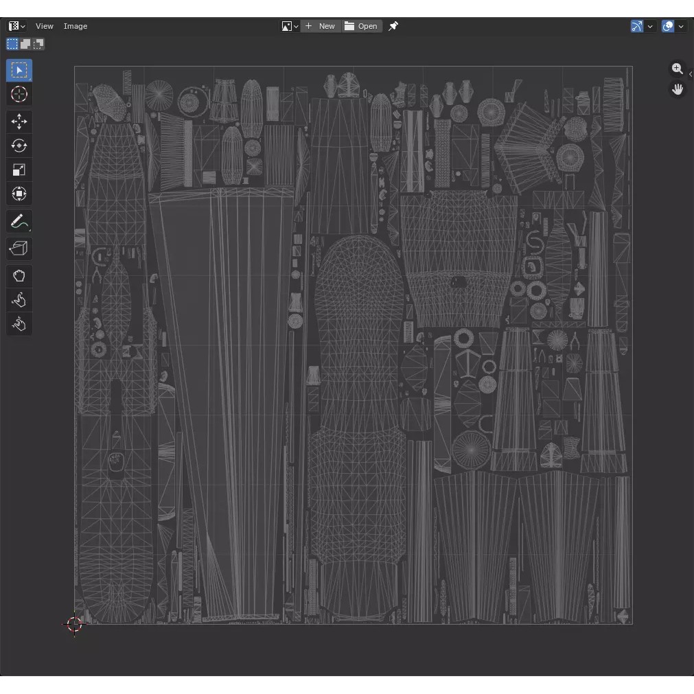Image resolution: width=694 pixels, height=694 pixels.
Task: Choose the Transform tool
Action: (x=19, y=194)
